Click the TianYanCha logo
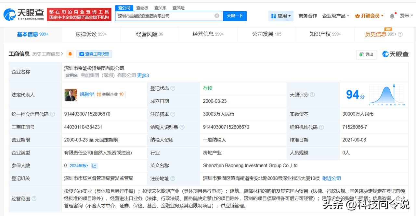Viewport: 416px width, 216px height. coord(24,14)
